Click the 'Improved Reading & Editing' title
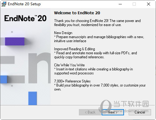The height and width of the screenshot is (120, 156). click(x=75, y=49)
